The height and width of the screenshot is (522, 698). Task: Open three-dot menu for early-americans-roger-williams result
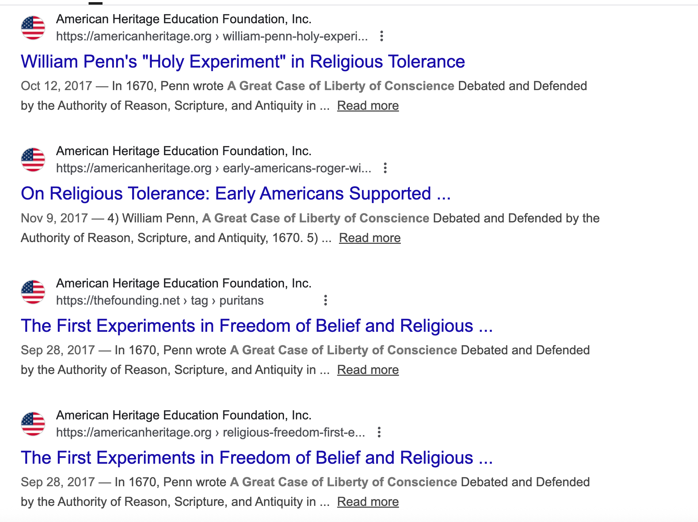pyautogui.click(x=385, y=168)
